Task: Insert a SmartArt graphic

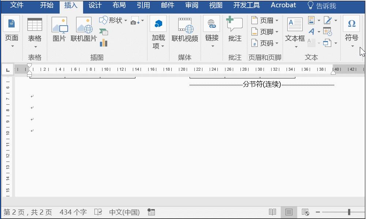Action: (x=104, y=32)
